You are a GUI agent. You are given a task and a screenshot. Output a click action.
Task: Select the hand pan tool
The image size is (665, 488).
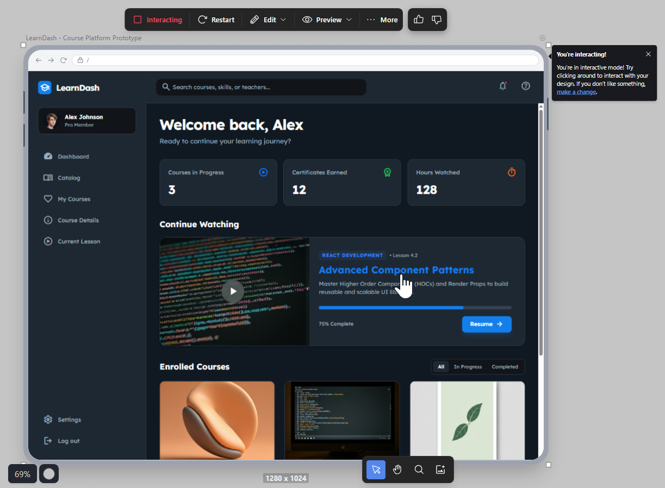coord(397,470)
